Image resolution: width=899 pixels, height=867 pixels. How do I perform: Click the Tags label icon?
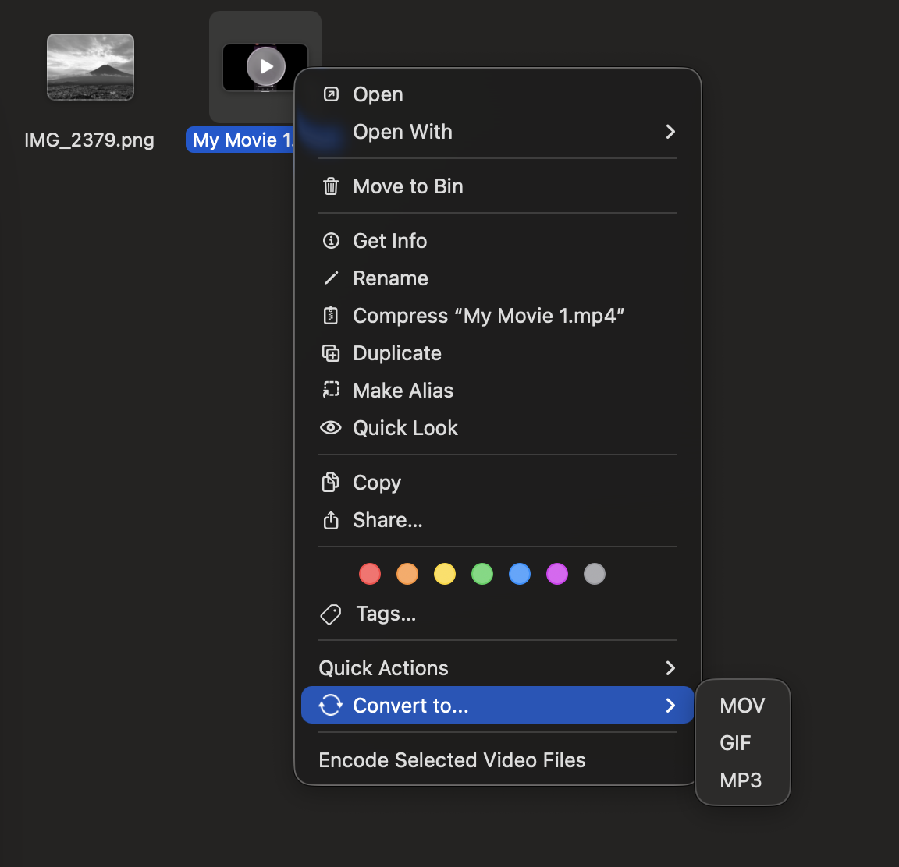[331, 614]
